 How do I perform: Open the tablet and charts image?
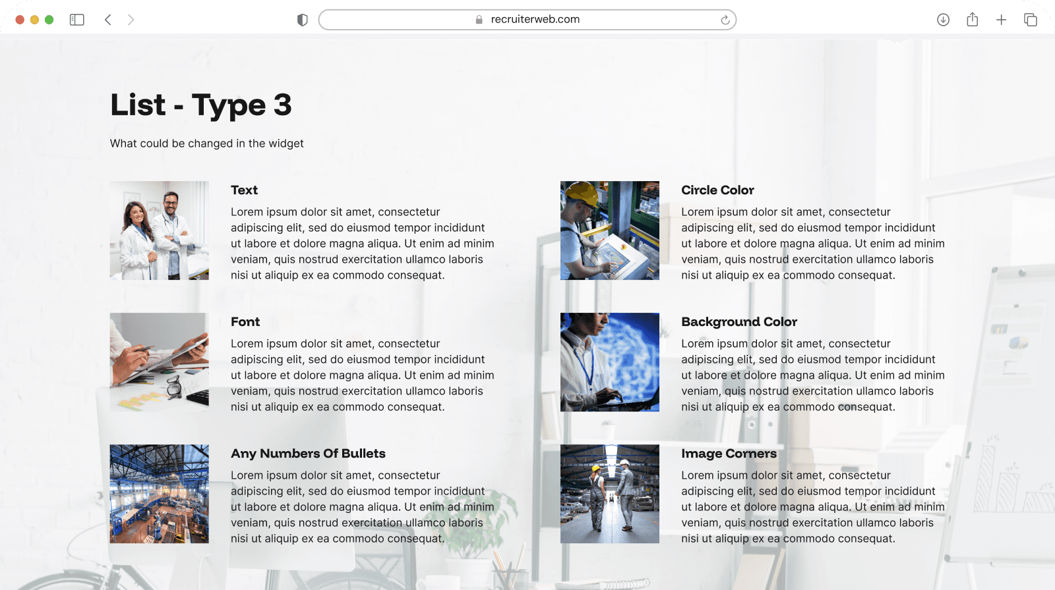click(160, 362)
